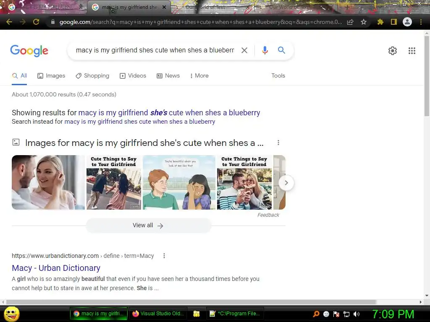The width and height of the screenshot is (430, 322).
Task: Switch to Shopping results
Action: 92,76
